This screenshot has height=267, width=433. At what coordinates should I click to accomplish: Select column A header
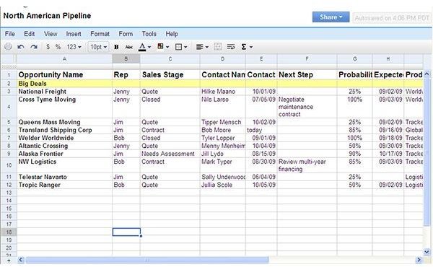point(64,58)
